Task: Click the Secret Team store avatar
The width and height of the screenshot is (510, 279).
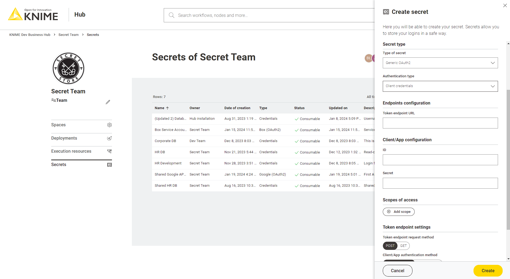Action: coord(68,68)
